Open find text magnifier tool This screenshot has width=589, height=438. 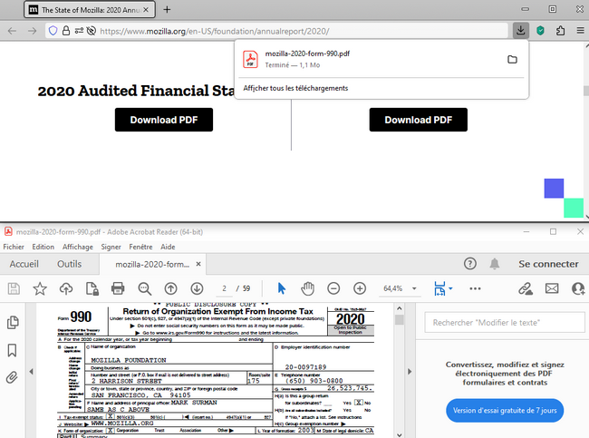pos(145,288)
